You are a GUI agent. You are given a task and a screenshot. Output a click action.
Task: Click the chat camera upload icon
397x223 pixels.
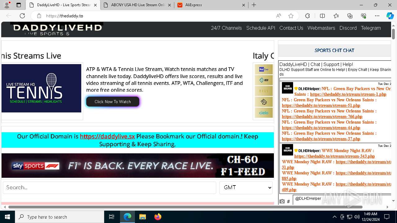click(282, 202)
